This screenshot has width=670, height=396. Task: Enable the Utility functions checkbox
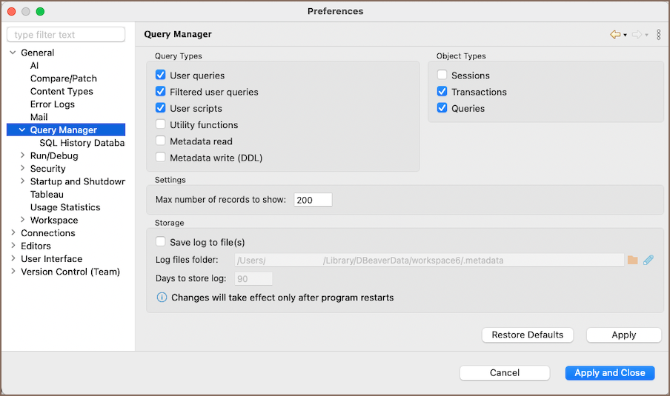[161, 125]
